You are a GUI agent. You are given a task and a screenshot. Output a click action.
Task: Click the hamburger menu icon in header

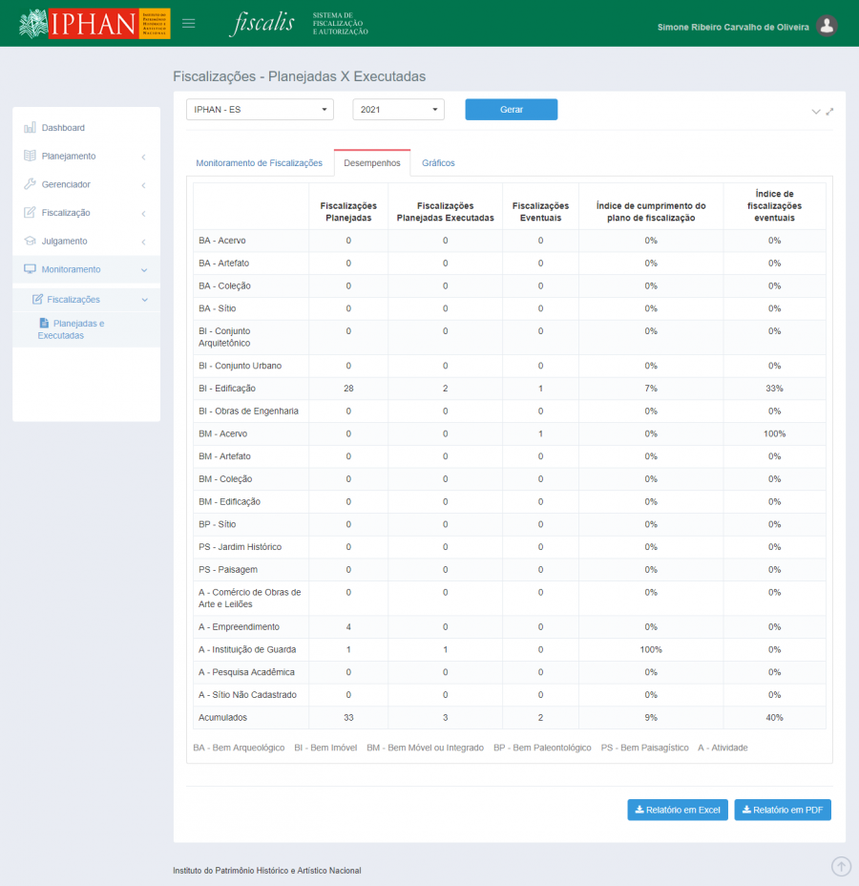[189, 24]
